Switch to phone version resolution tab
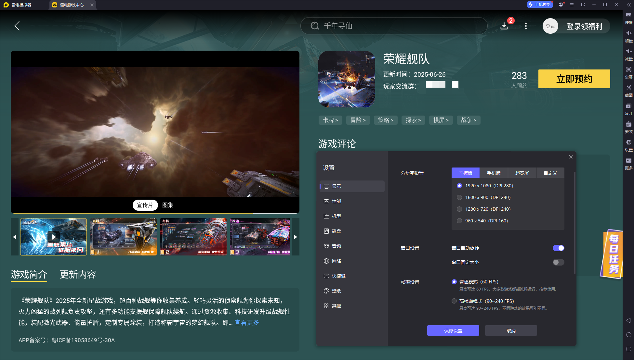 (494, 173)
